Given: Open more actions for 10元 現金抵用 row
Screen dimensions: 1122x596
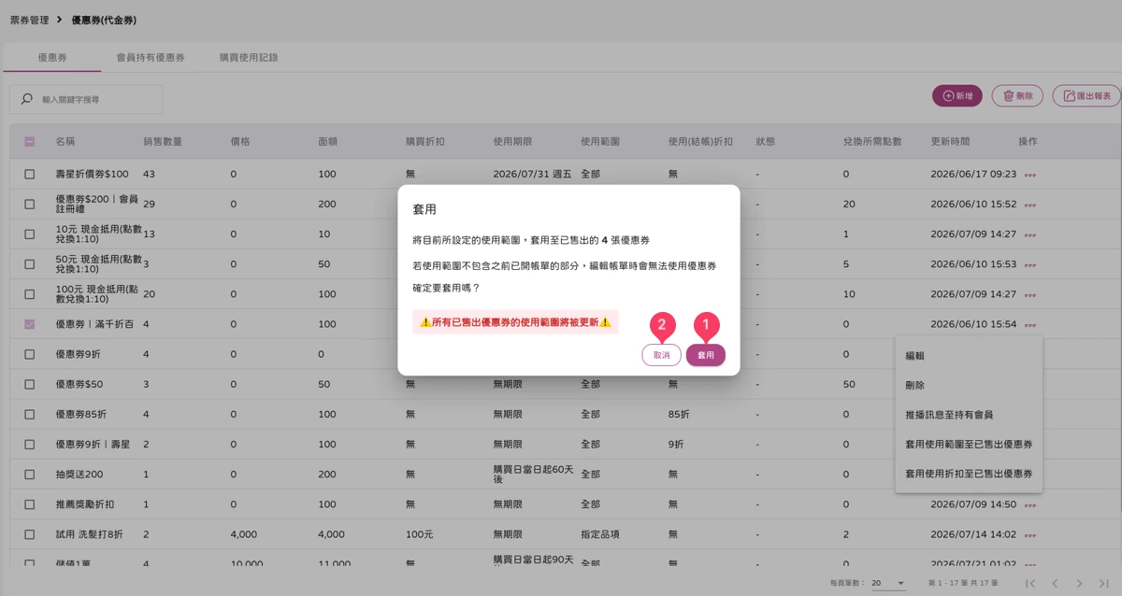Looking at the screenshot, I should (1030, 234).
